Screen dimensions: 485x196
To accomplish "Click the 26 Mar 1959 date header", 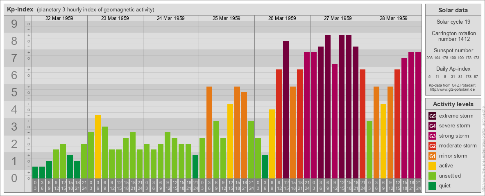I will point(282,18).
